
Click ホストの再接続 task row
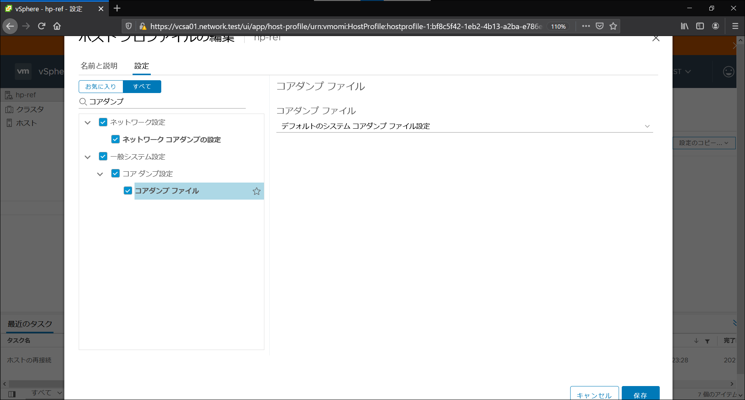pos(29,360)
